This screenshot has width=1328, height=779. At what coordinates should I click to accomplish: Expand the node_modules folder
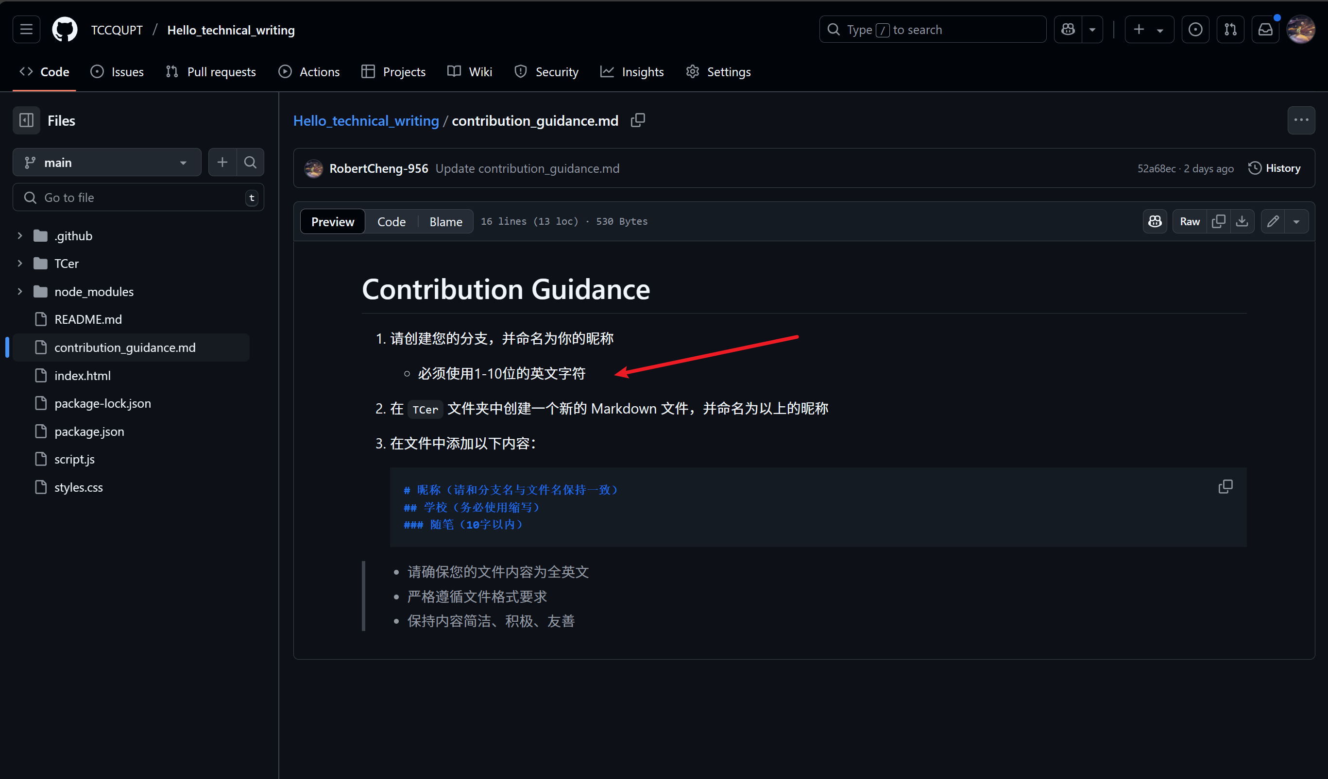point(20,291)
